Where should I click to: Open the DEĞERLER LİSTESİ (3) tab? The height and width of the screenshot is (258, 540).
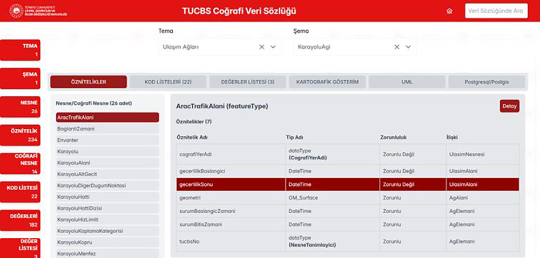pyautogui.click(x=247, y=82)
